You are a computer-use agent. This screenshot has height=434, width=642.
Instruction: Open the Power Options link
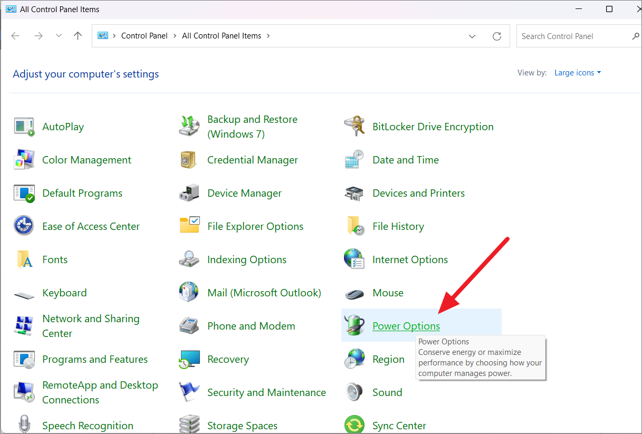(406, 326)
